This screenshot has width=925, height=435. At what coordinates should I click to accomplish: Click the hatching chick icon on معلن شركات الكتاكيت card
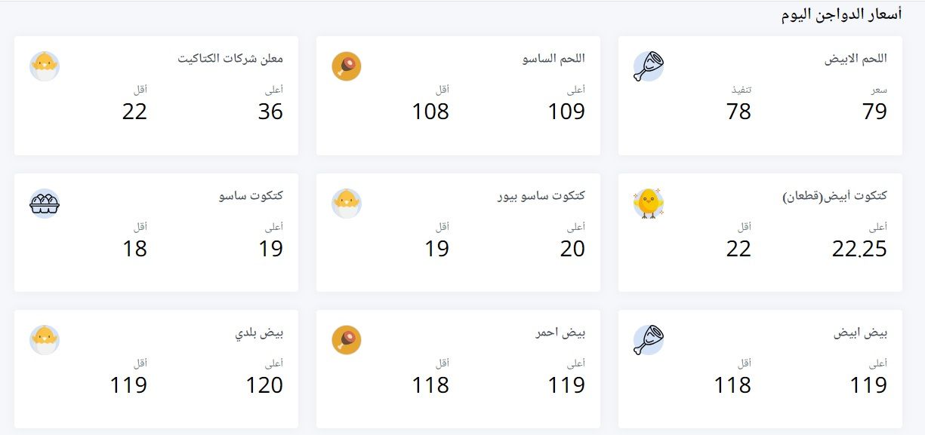click(x=45, y=66)
